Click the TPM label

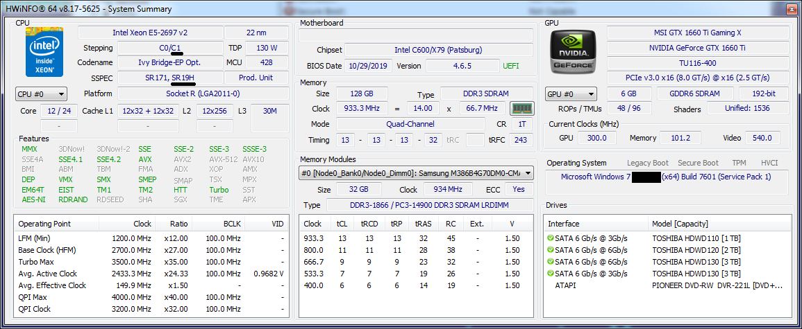(x=739, y=163)
